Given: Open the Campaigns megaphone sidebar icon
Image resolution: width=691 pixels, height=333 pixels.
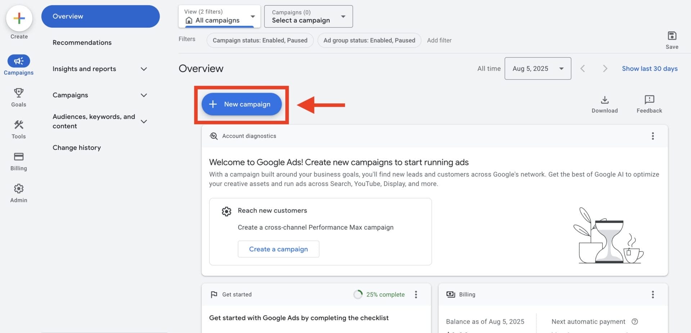Looking at the screenshot, I should 19,61.
